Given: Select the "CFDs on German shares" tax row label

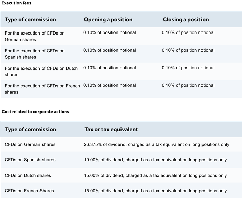Looking at the screenshot, I should pos(30,144).
